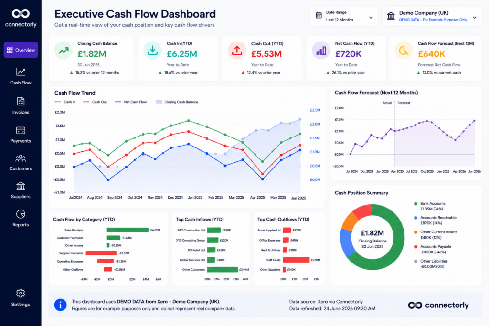Click the 'Data refreshed: 24 June 2026 09:30 AM' text
489x326 pixels.
pos(332,308)
